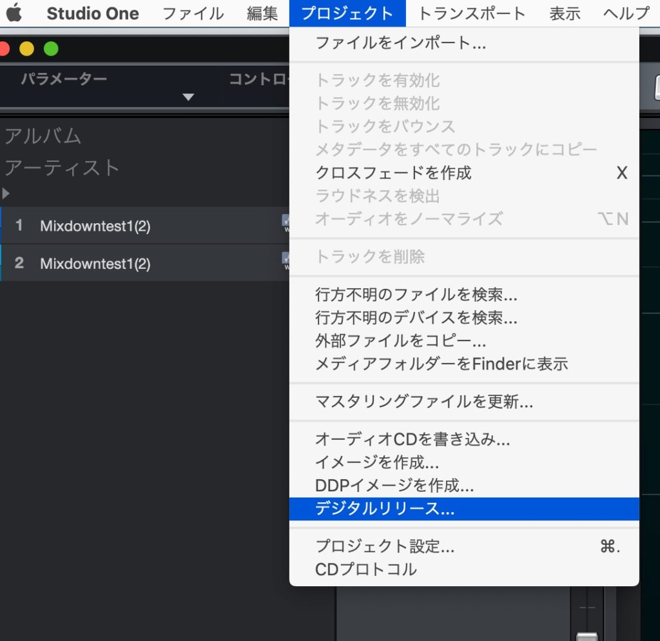Screen dimensions: 660x641
Task: Select track 1 Mixdowntest1(2) in list
Action: 95,226
